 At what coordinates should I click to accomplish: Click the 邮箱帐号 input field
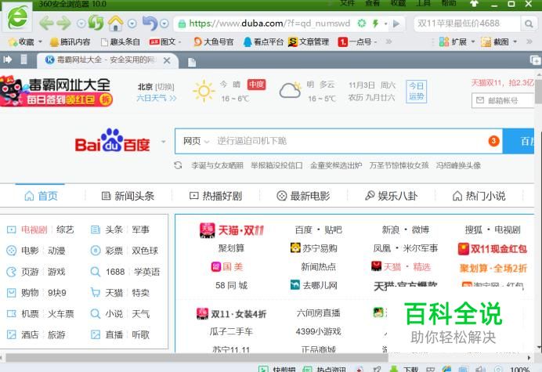tap(504, 100)
